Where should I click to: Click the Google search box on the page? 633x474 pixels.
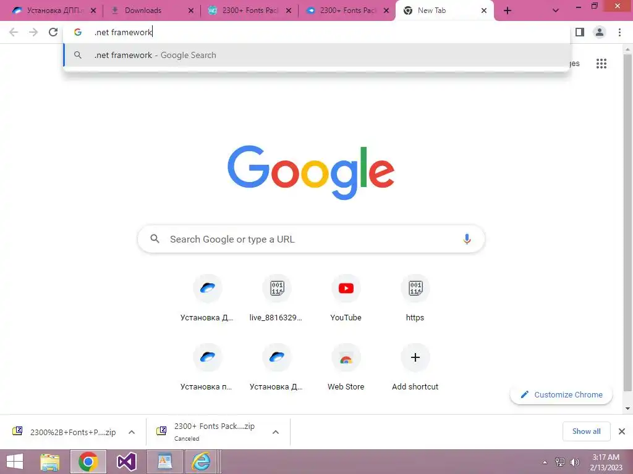pos(311,239)
